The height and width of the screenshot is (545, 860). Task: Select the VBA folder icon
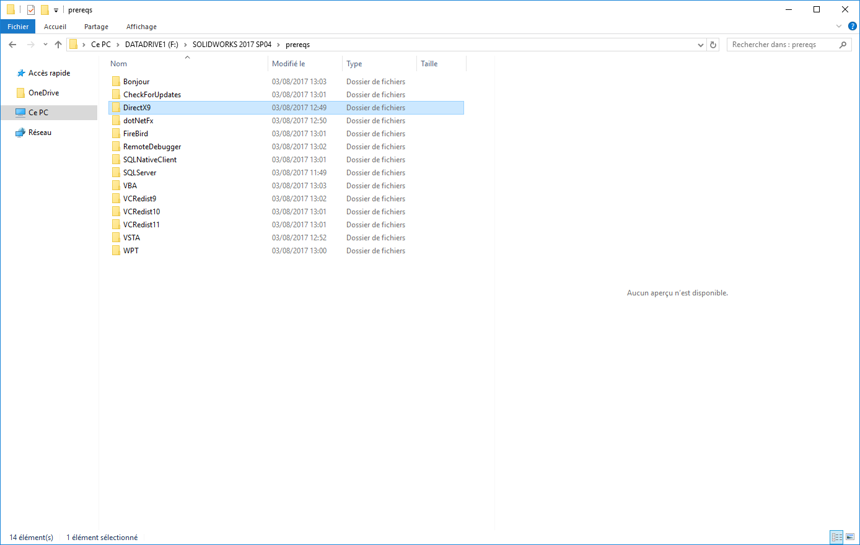click(116, 186)
